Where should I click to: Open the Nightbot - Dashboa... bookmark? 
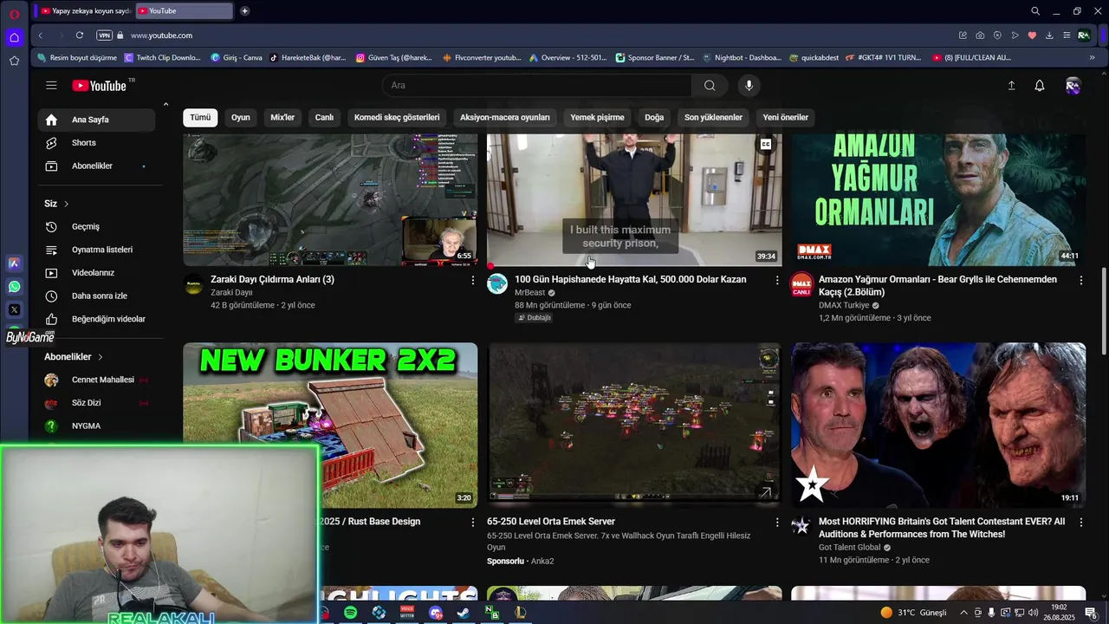click(741, 58)
